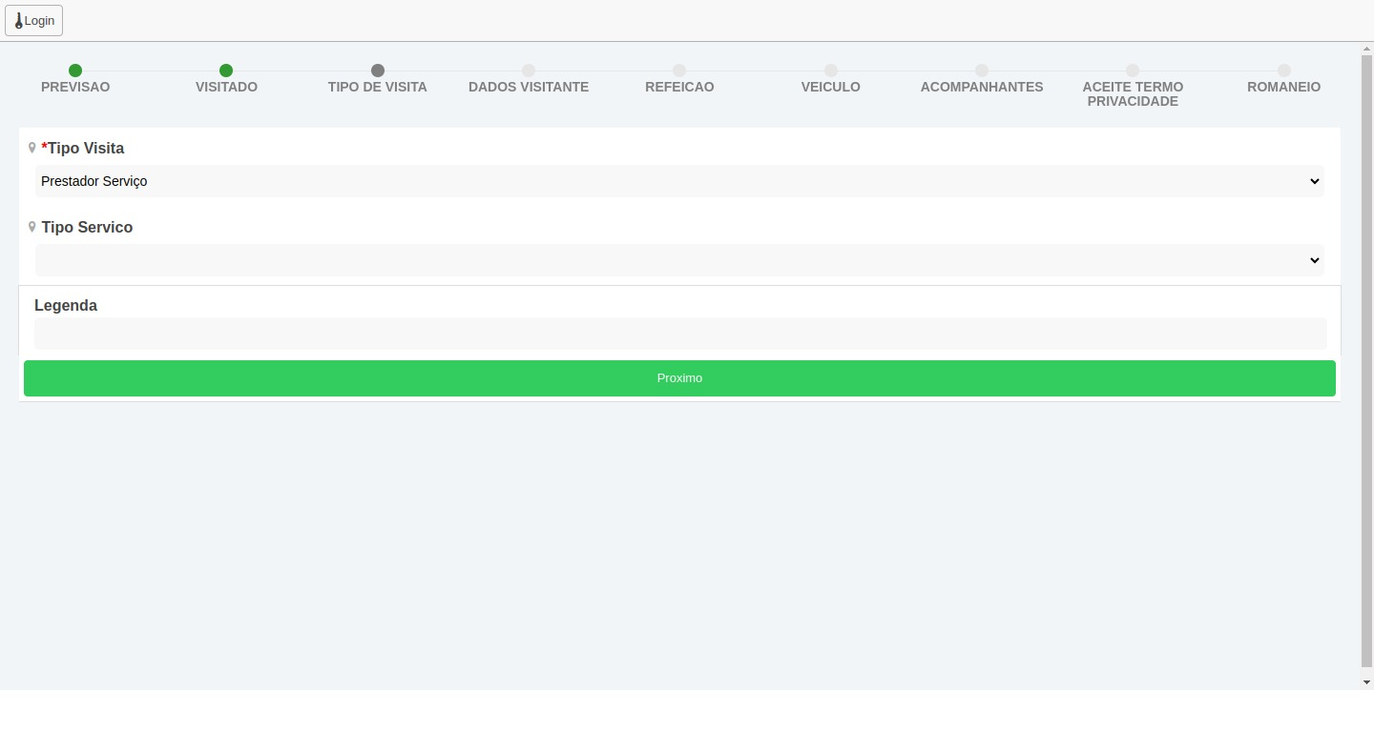Click the key icon in Login button
Screen dimensions: 1374x731
click(x=18, y=21)
